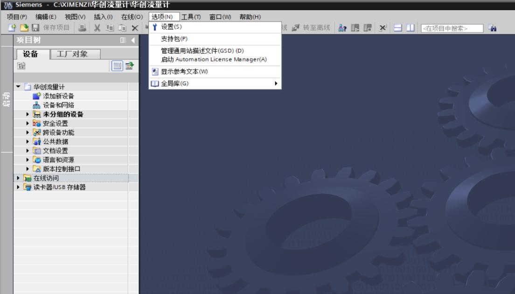Click the cross-reference X toolbar icon
The height and width of the screenshot is (294, 515).
pyautogui.click(x=383, y=28)
